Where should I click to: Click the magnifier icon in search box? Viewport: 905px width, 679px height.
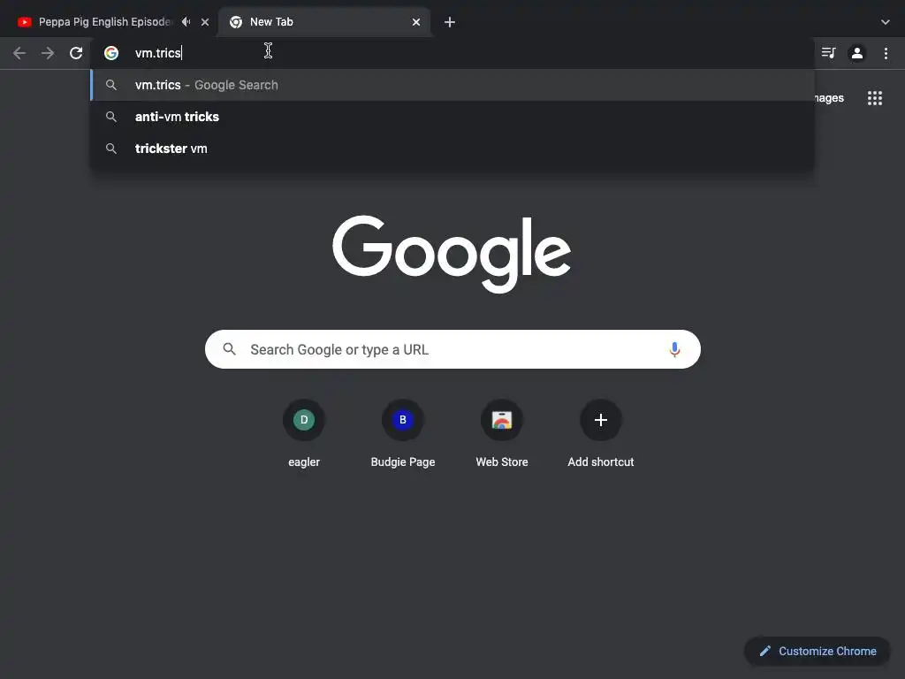[230, 349]
